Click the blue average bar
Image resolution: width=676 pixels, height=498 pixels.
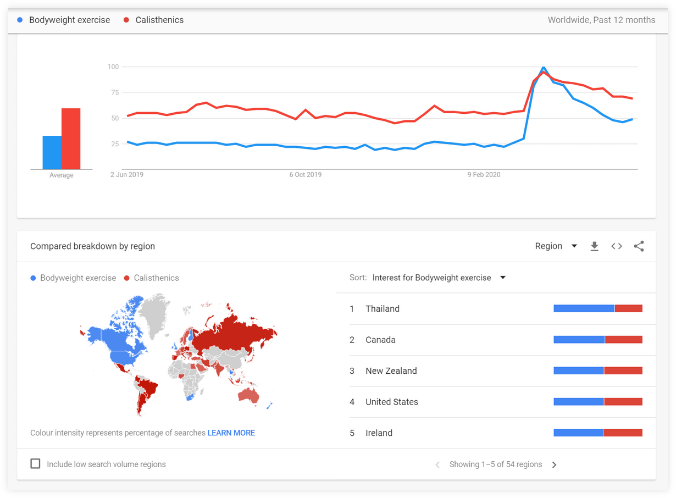click(52, 152)
